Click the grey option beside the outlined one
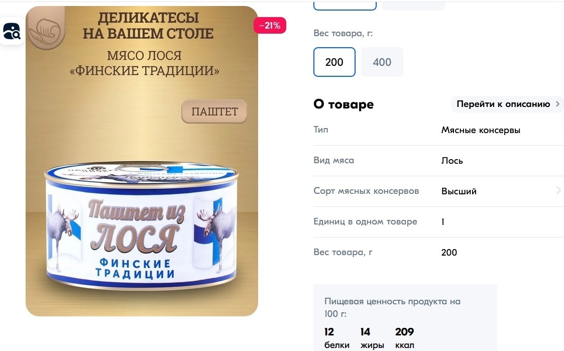Screen dimensions: 564x351 (x=413, y=5)
